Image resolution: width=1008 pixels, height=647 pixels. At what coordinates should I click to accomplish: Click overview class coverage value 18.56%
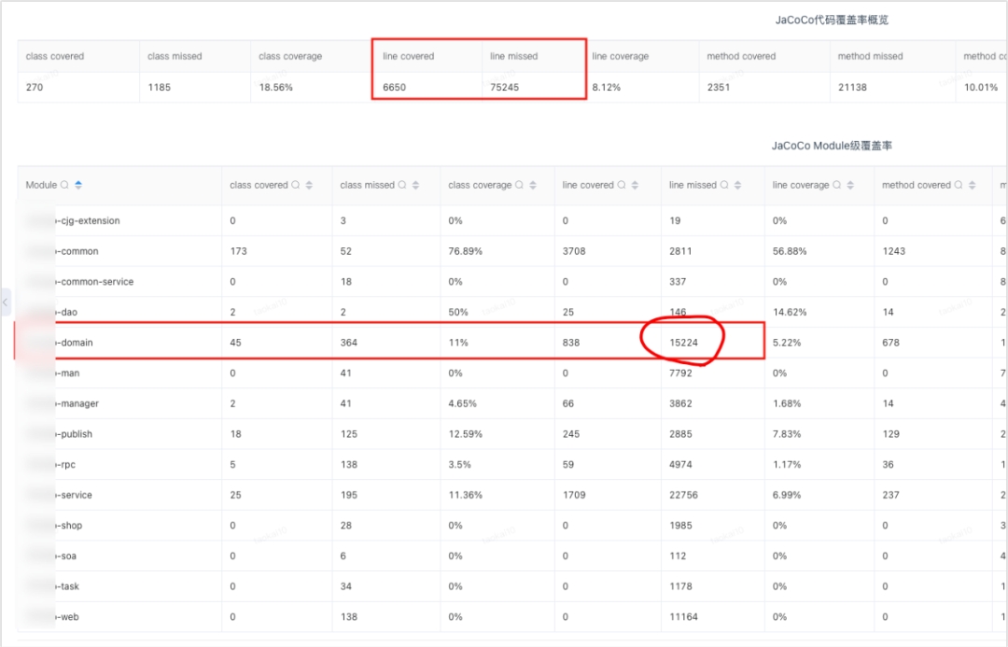point(275,88)
